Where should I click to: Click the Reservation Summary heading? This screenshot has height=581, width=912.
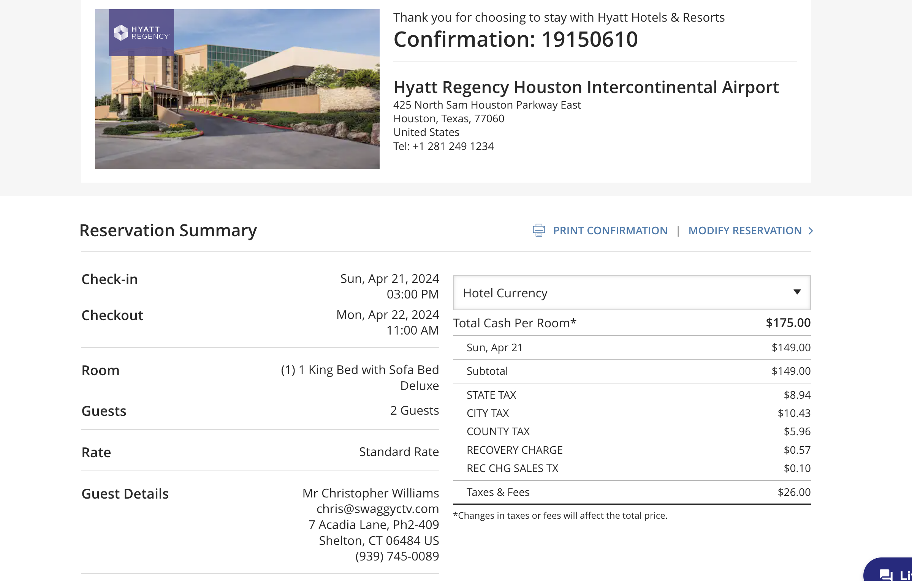[168, 231]
